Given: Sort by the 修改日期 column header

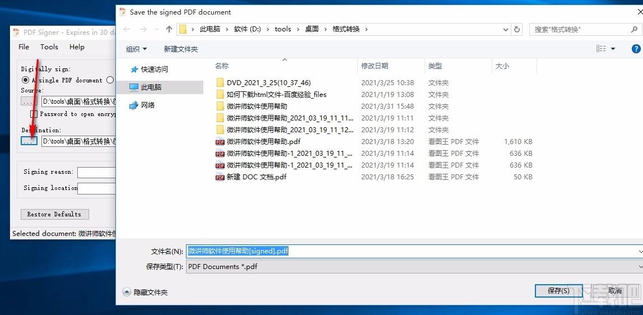Looking at the screenshot, I should [375, 66].
